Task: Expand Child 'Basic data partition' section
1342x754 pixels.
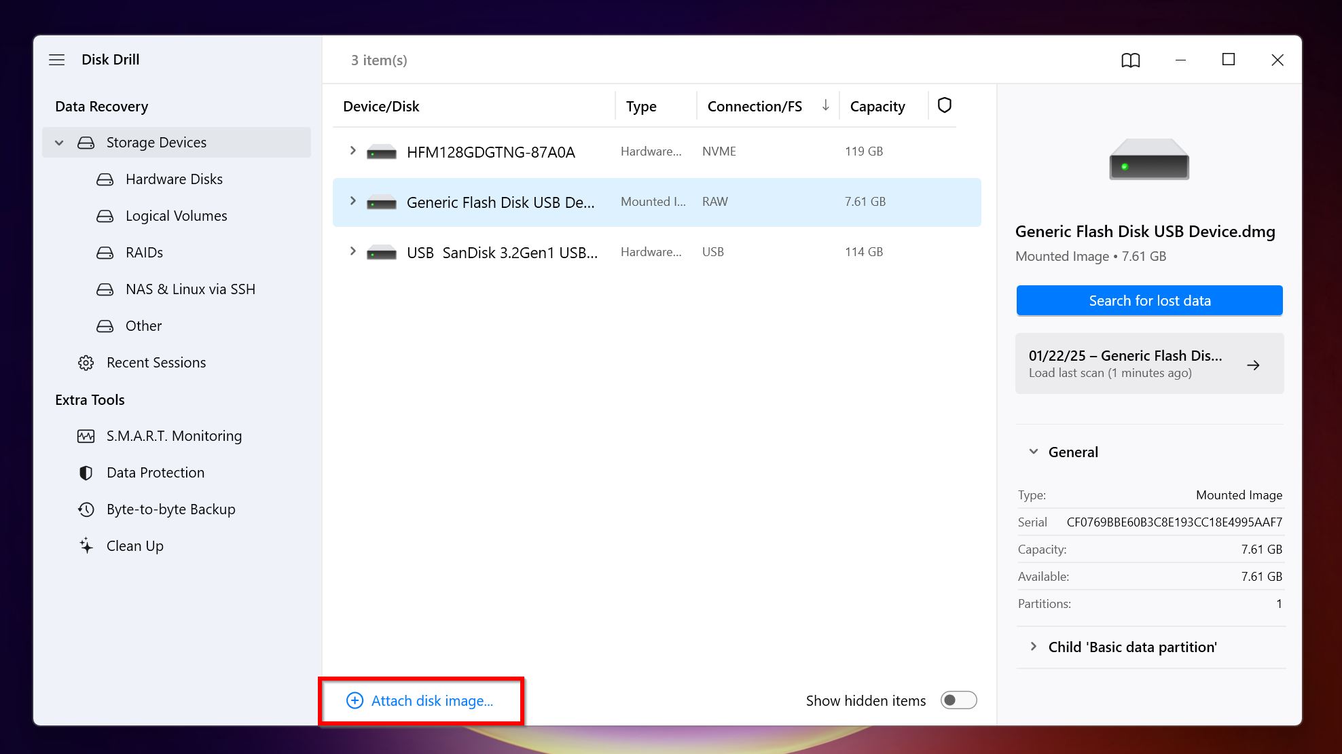Action: [1033, 647]
